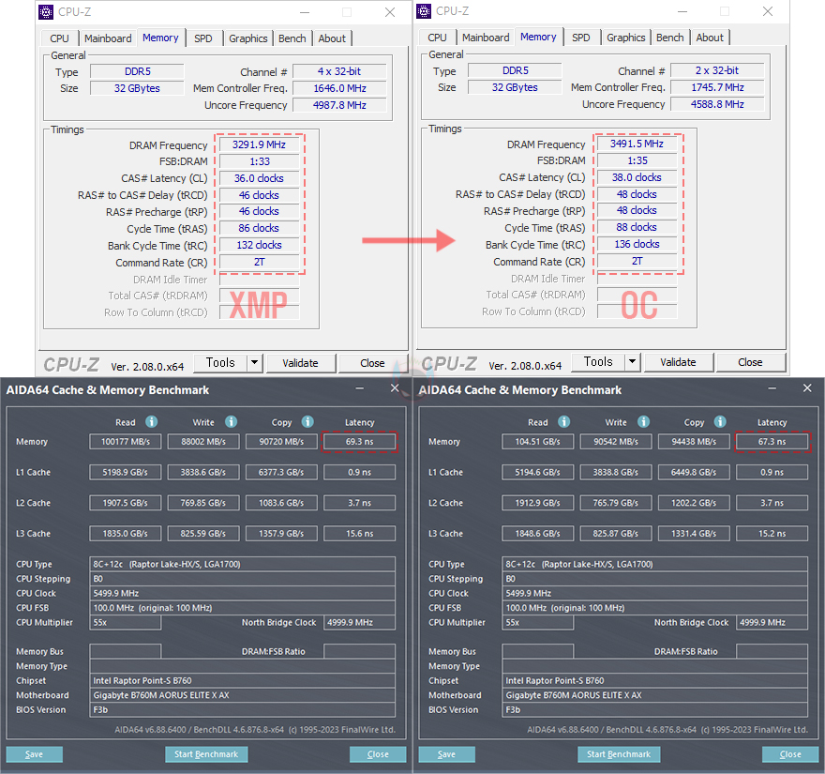Click L3 Cache latency 15.6 ns value
The image size is (825, 774).
coord(359,534)
